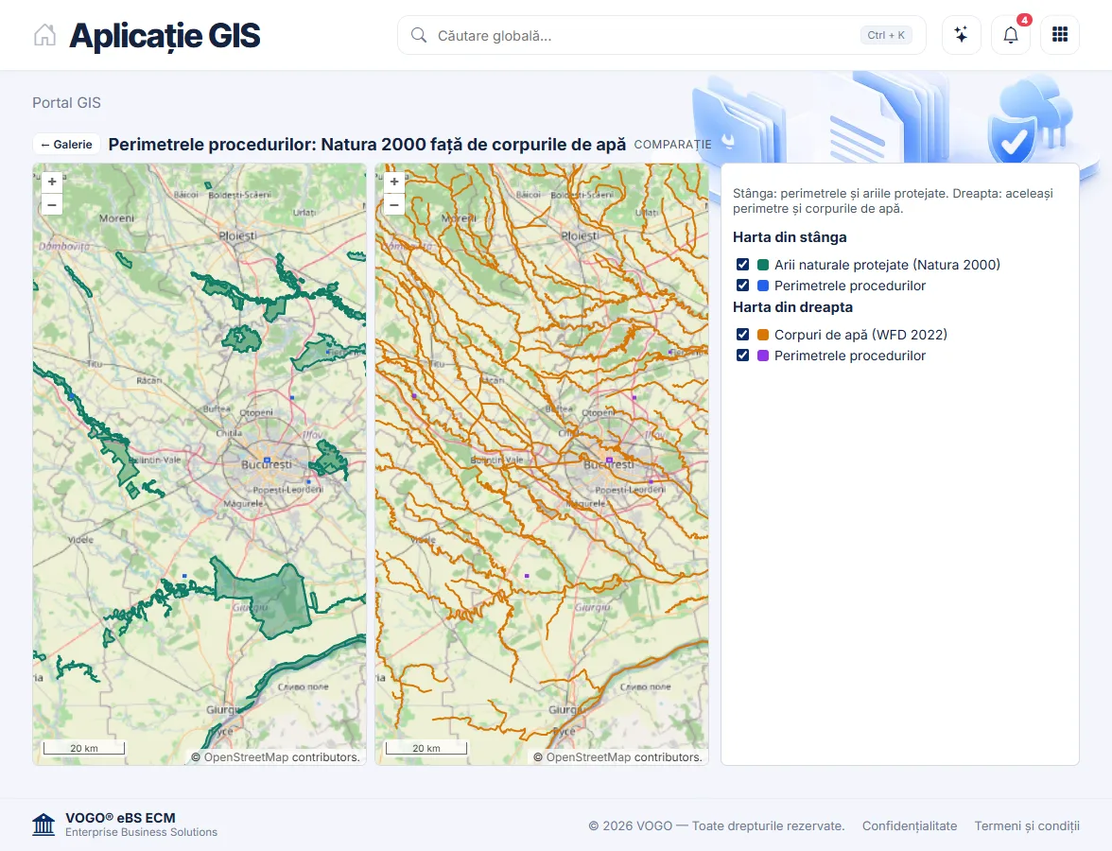This screenshot has height=851, width=1112.
Task: Click the 20 km scale on left map
Action: tap(83, 747)
